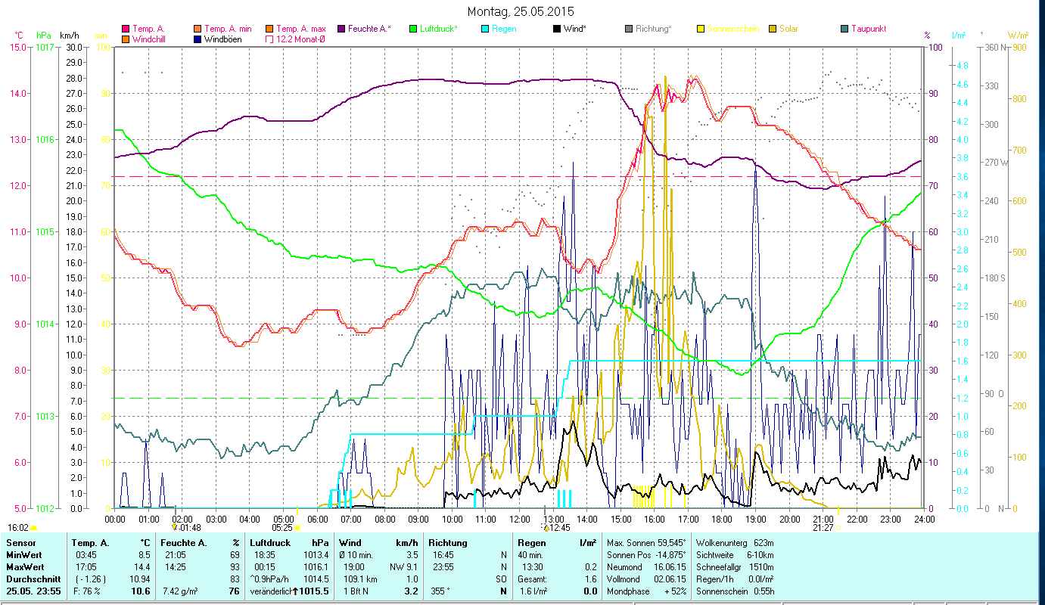Viewport: 1045px width, 605px height.
Task: Click the Solar legend color square
Action: click(x=773, y=29)
